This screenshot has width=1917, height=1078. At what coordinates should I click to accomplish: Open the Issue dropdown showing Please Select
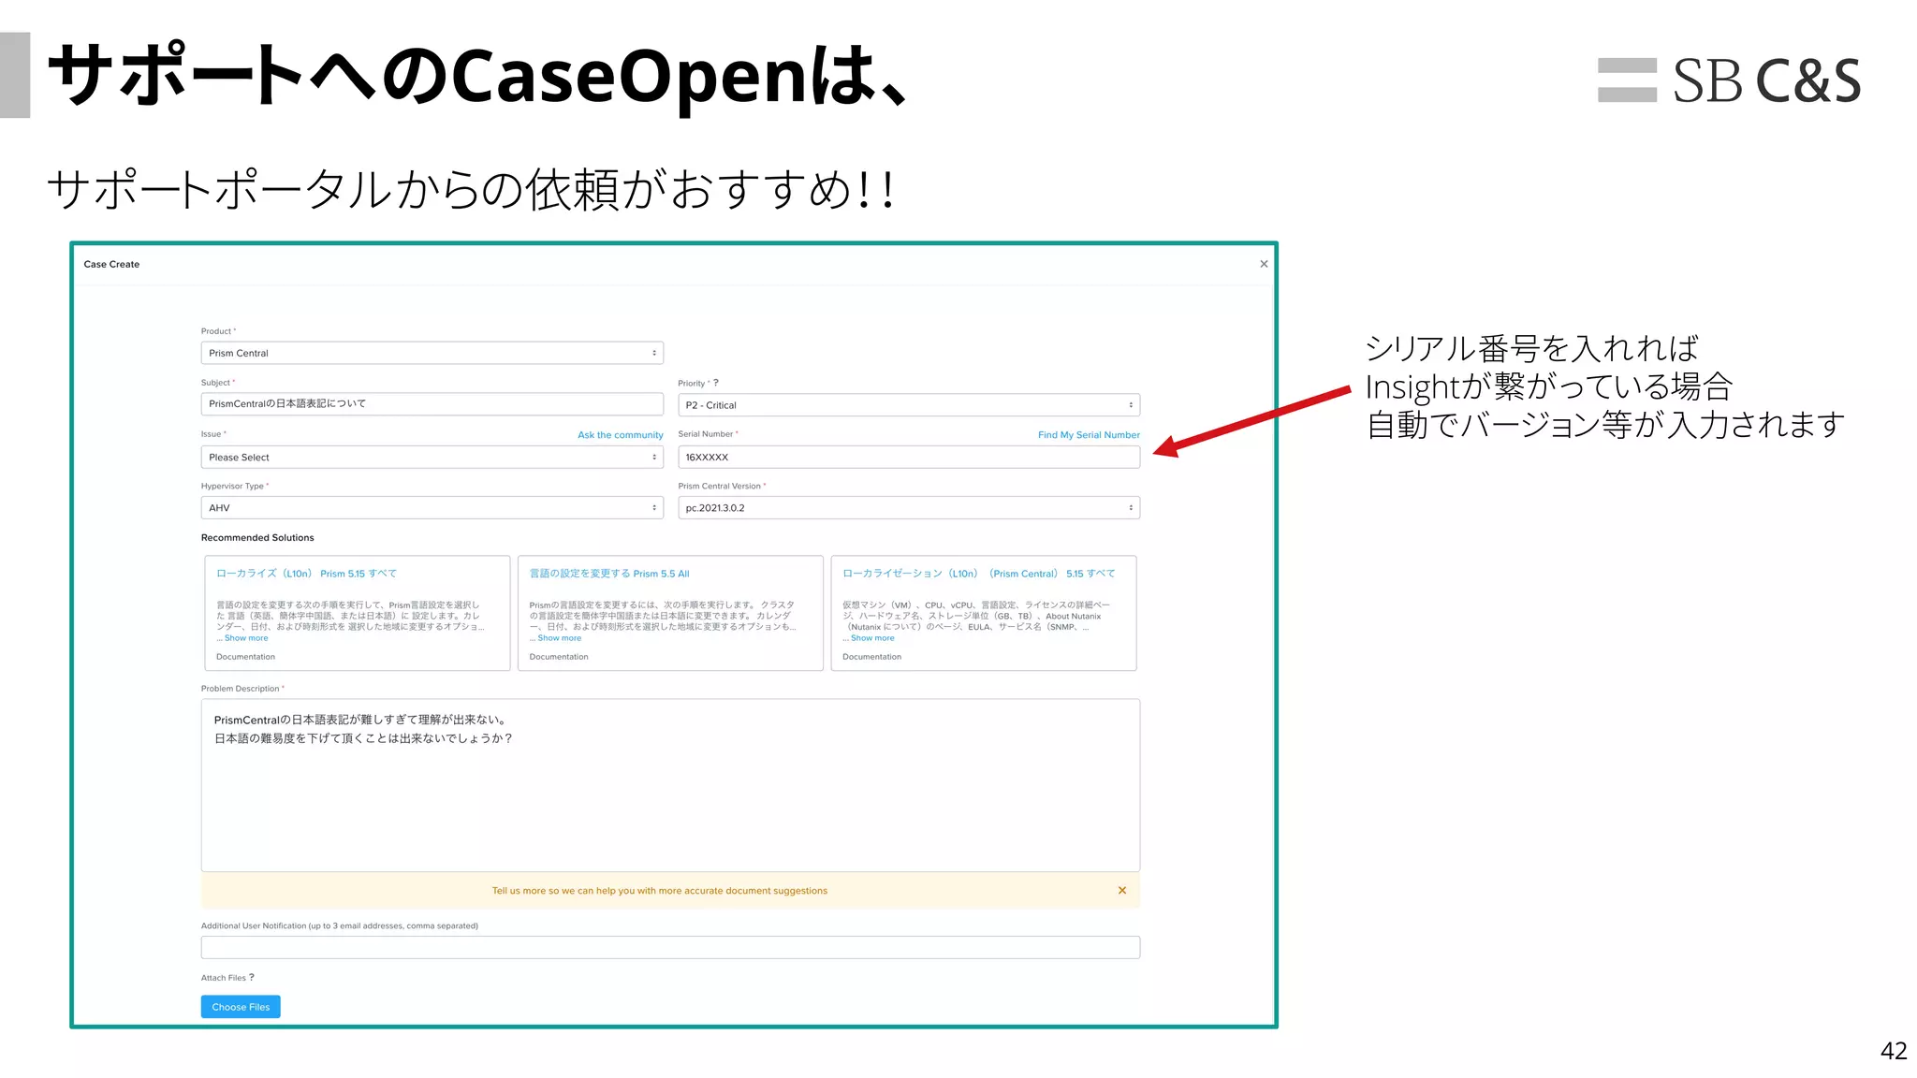[432, 458]
